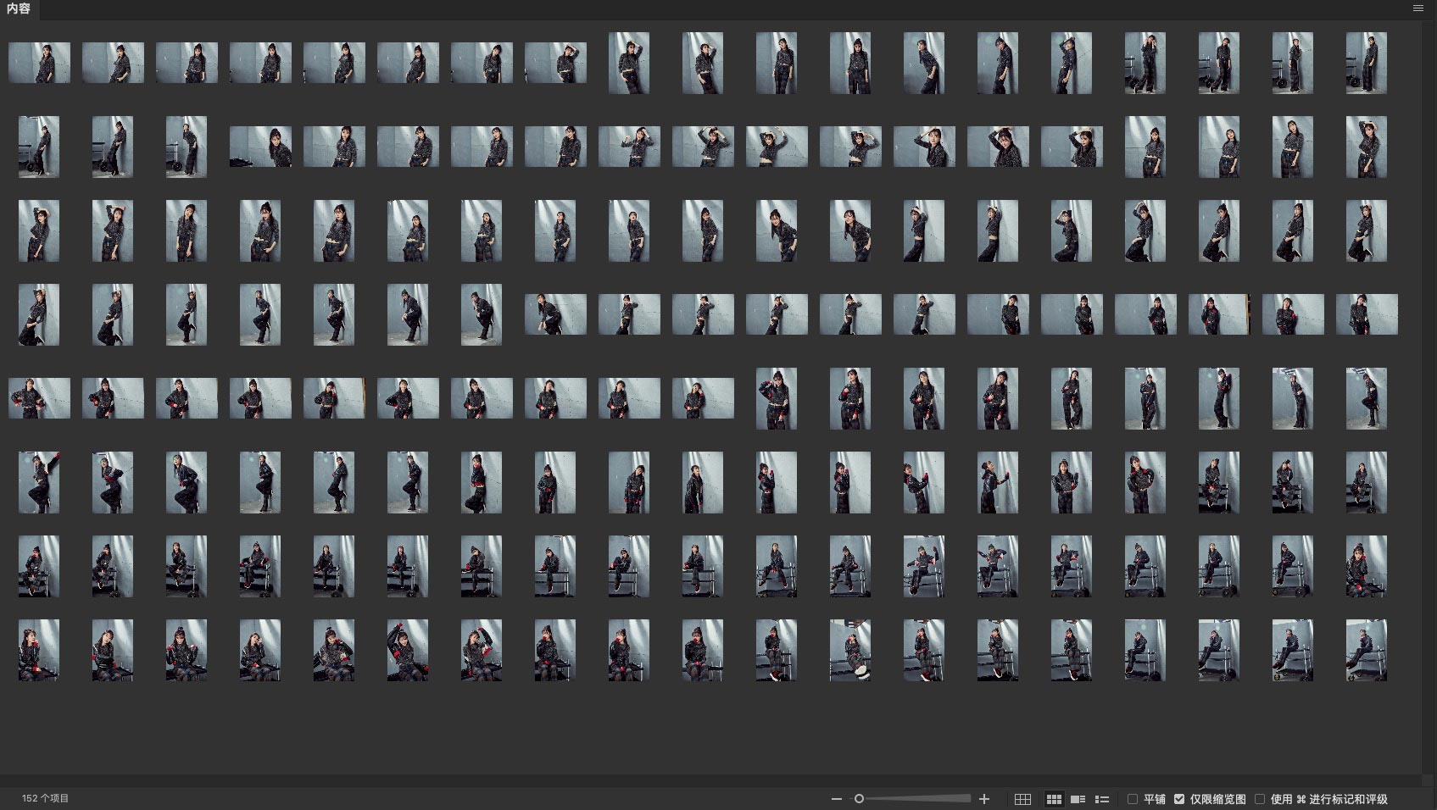
Task: Select the 内容 panel tab
Action: click(x=19, y=9)
